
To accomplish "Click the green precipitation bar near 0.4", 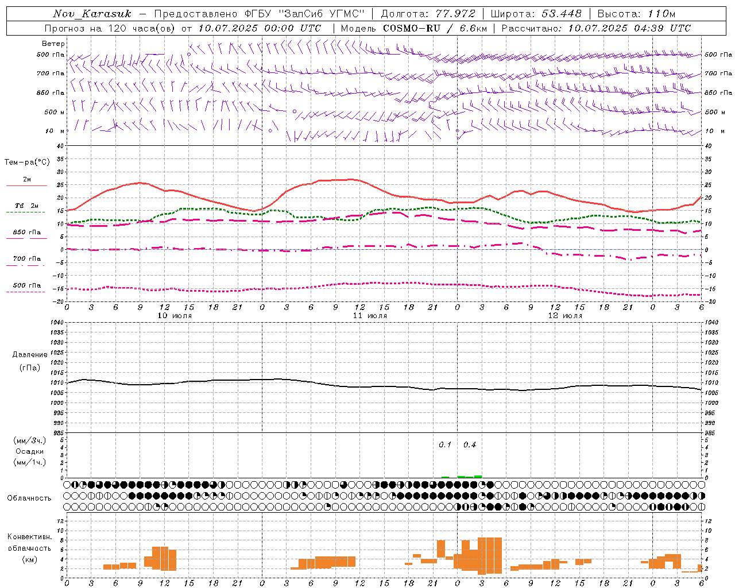I will point(478,476).
